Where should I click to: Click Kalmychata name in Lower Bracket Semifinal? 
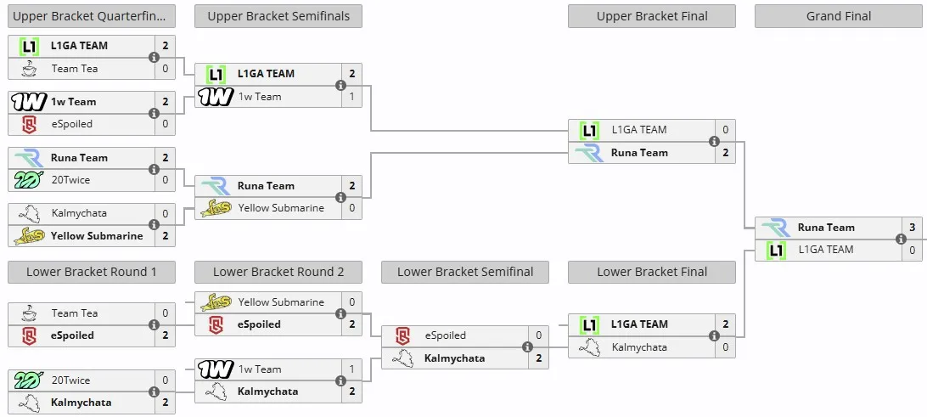pos(454,358)
